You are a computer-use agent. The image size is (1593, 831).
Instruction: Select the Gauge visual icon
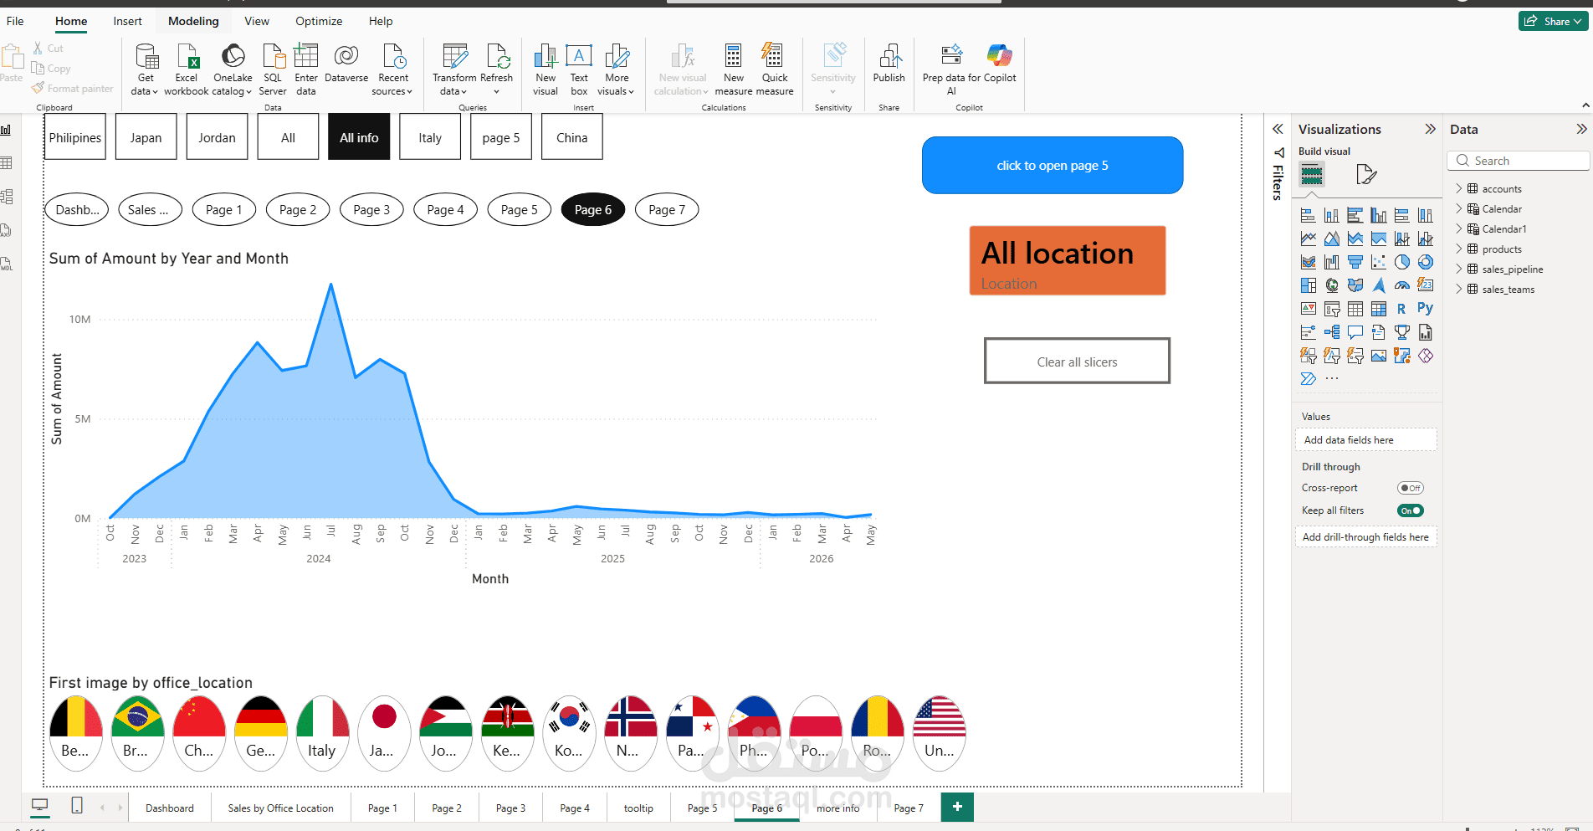tap(1402, 285)
